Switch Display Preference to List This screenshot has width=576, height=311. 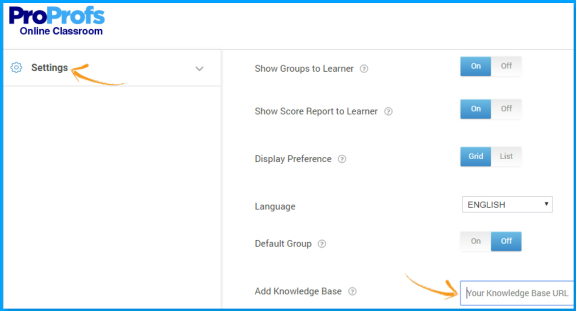(506, 156)
